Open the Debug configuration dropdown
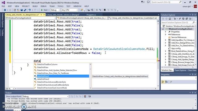This screenshot has width=198, height=111. [x=55, y=10]
